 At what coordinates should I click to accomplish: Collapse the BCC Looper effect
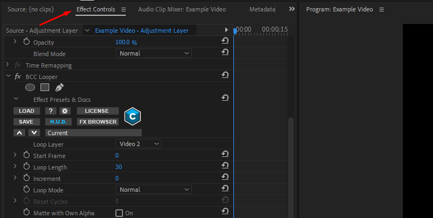click(9, 76)
